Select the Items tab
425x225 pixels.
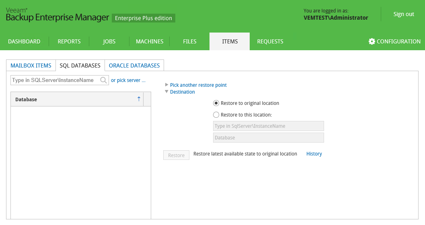point(230,41)
